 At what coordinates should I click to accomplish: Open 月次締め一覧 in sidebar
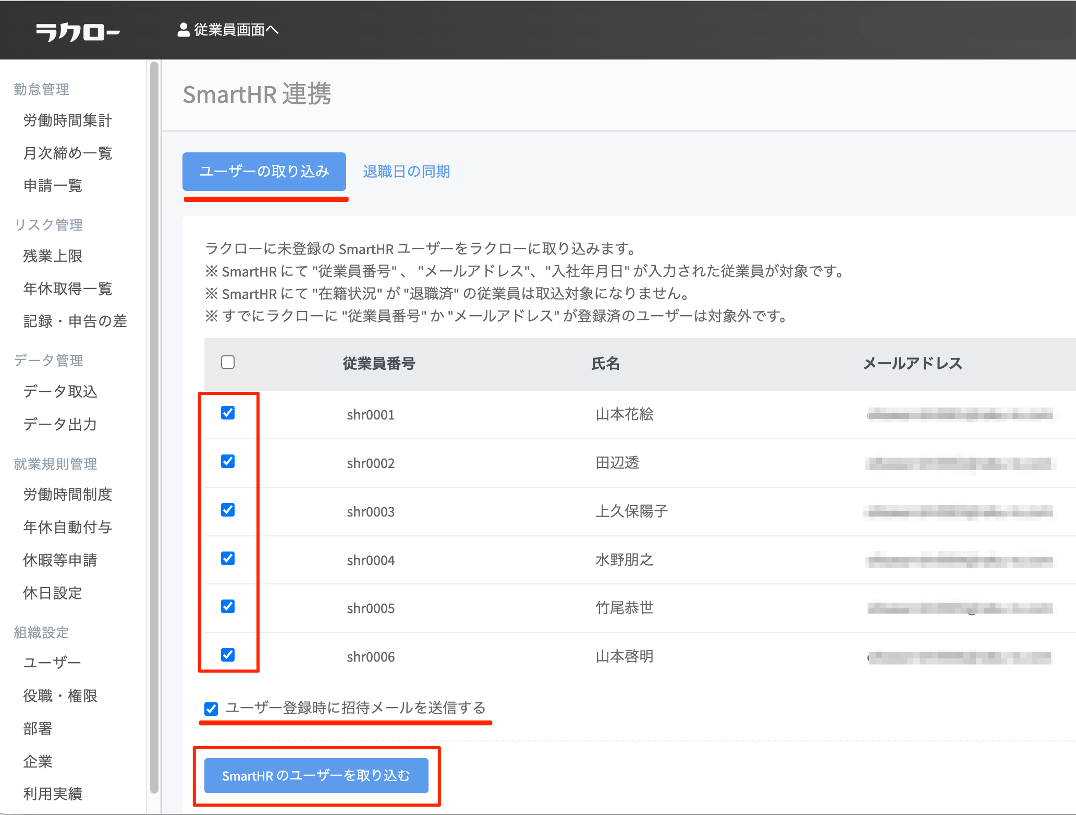[68, 153]
